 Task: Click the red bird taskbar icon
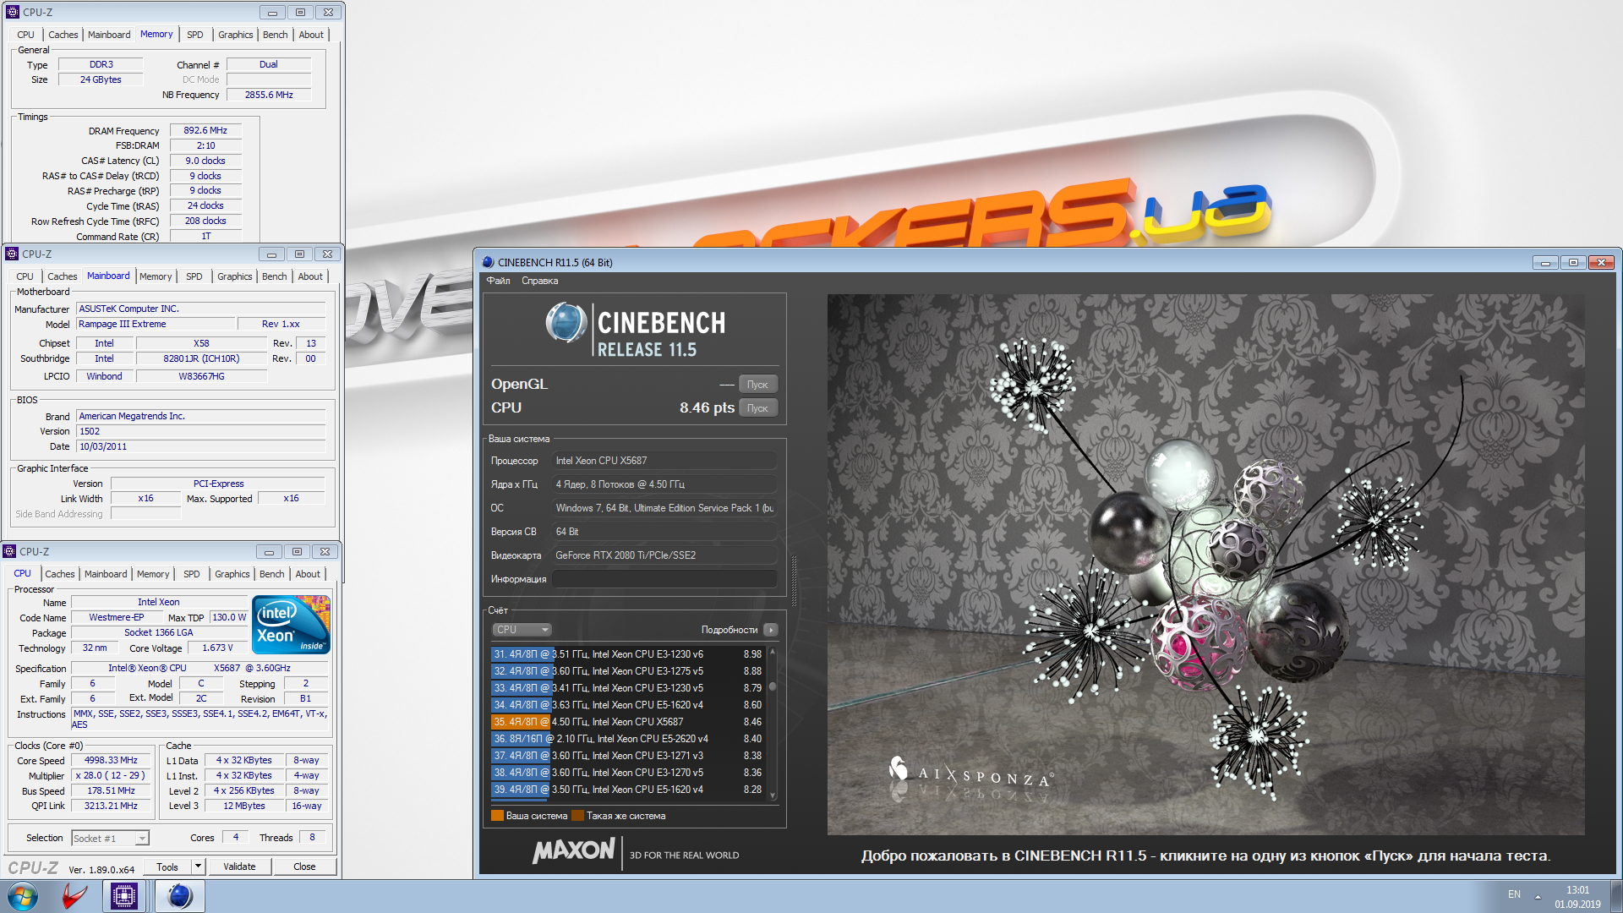tap(74, 896)
